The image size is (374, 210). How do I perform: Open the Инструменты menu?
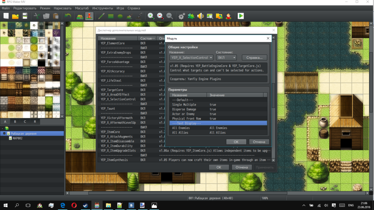[x=103, y=8]
